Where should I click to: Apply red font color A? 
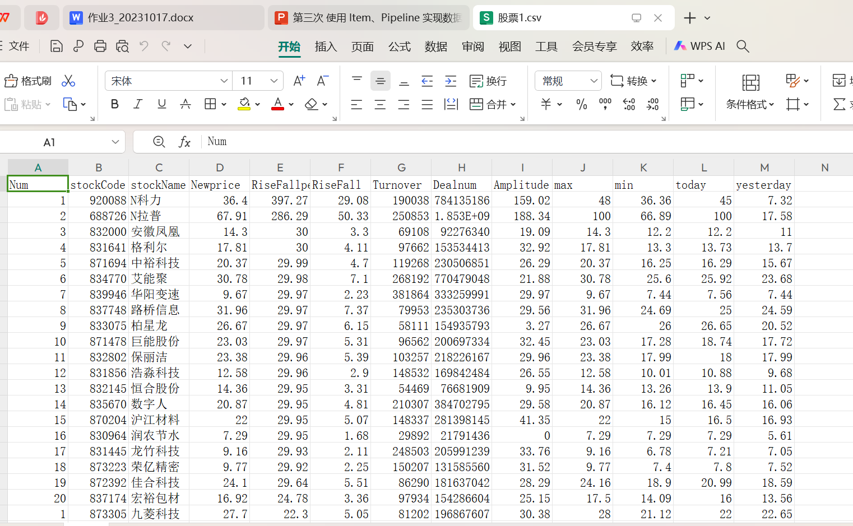pyautogui.click(x=277, y=104)
